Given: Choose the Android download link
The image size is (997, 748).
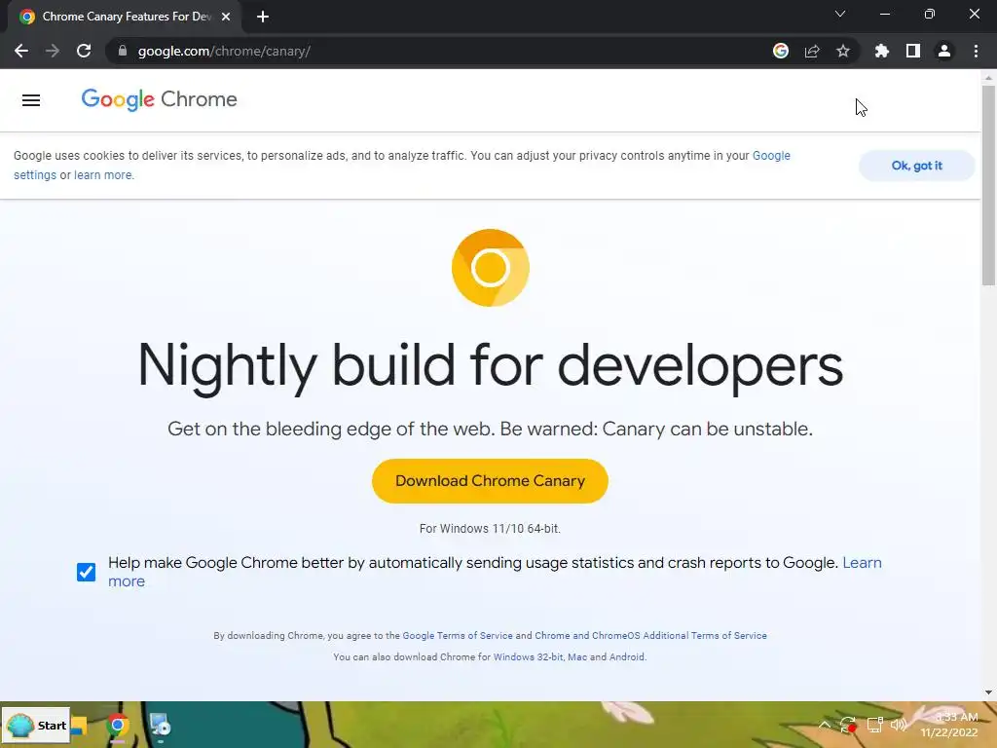Looking at the screenshot, I should [x=626, y=657].
